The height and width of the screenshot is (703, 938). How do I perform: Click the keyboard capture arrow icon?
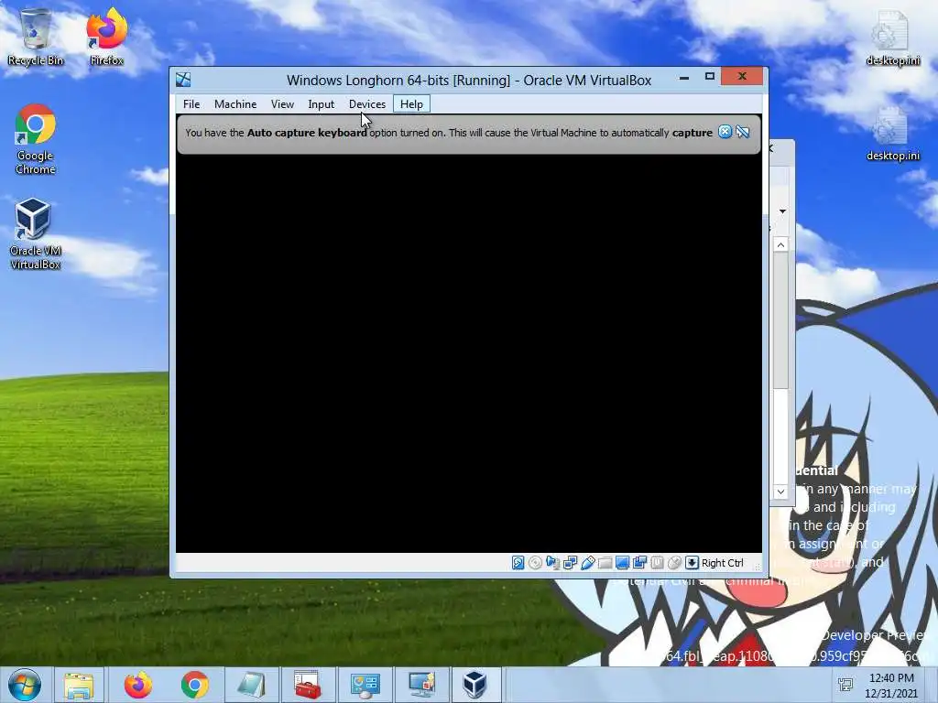click(692, 563)
